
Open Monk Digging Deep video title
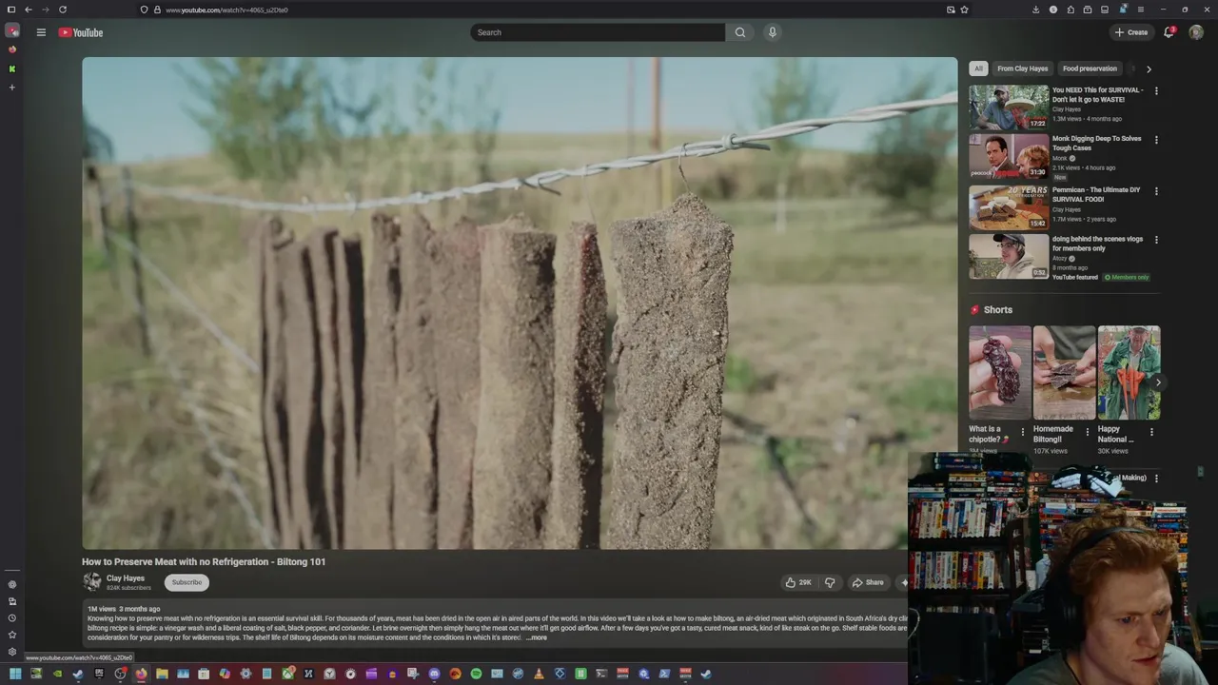click(1096, 143)
